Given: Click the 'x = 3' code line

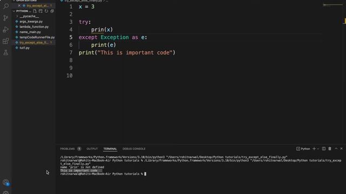Looking at the screenshot, I should (x=86, y=7).
